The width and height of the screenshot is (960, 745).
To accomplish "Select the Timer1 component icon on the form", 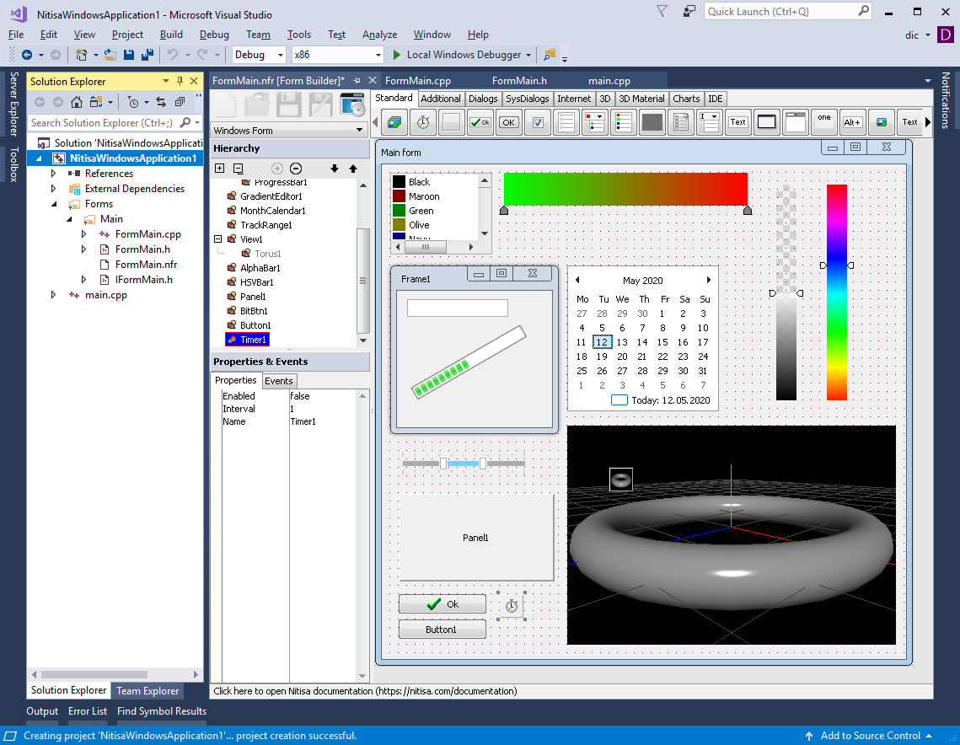I will pyautogui.click(x=512, y=605).
